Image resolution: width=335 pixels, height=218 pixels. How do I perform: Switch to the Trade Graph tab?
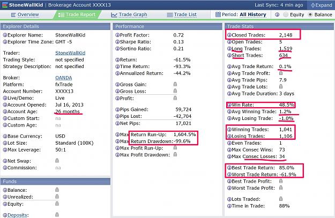tap(129, 15)
